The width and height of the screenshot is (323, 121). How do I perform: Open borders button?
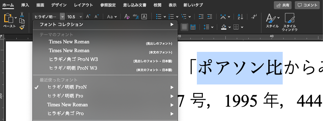(236, 27)
